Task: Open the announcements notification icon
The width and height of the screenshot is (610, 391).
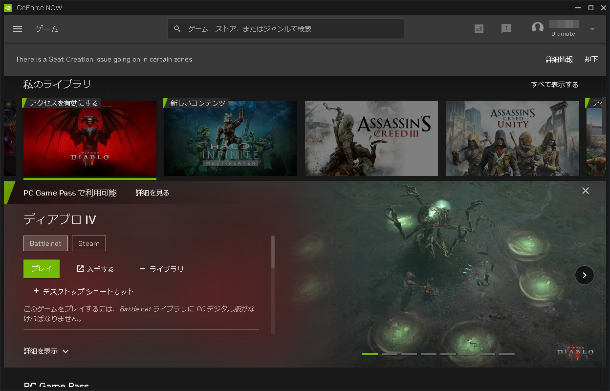Action: click(506, 29)
